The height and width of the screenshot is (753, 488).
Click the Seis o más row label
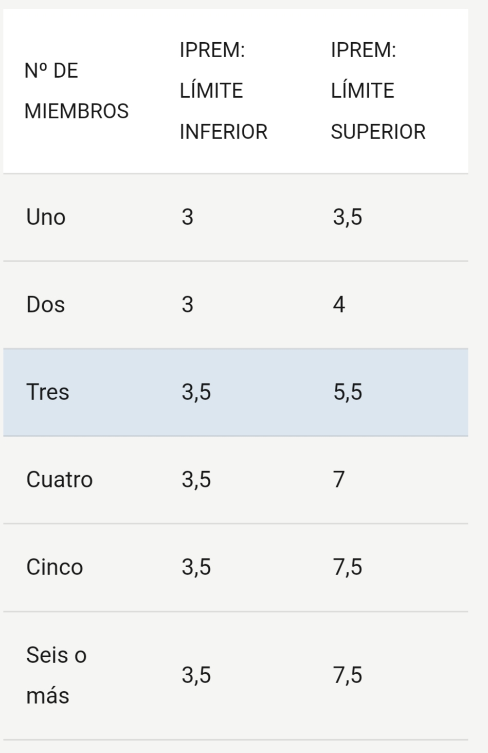[57, 675]
